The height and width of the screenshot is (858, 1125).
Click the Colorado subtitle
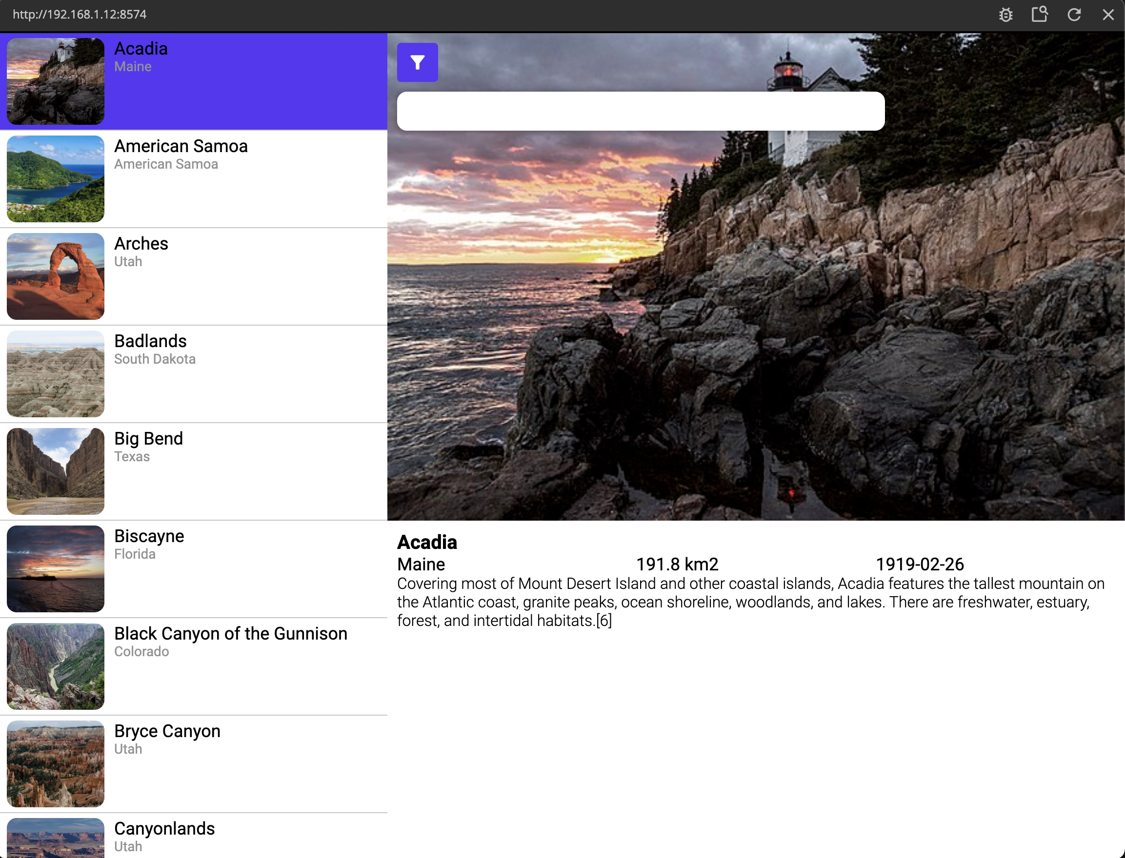(141, 652)
